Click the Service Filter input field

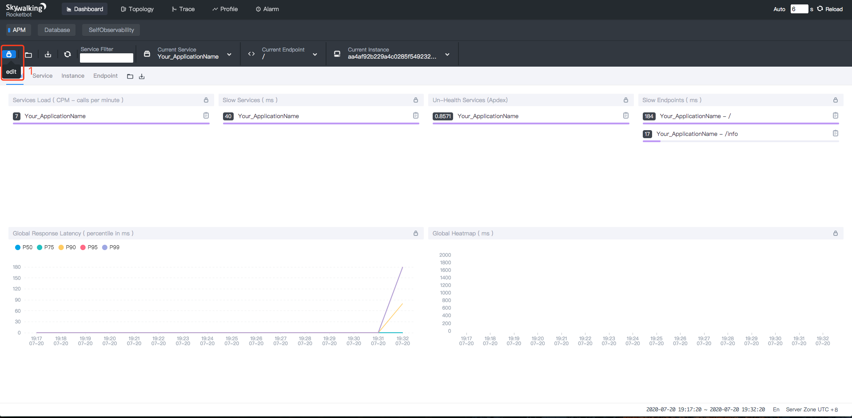[107, 58]
